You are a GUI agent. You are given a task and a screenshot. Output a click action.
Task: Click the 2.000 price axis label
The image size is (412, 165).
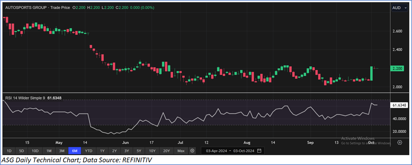tap(397, 87)
